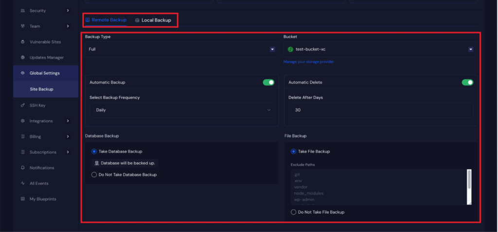498x232 pixels.
Task: Select the Remote Backup tab
Action: tap(106, 20)
